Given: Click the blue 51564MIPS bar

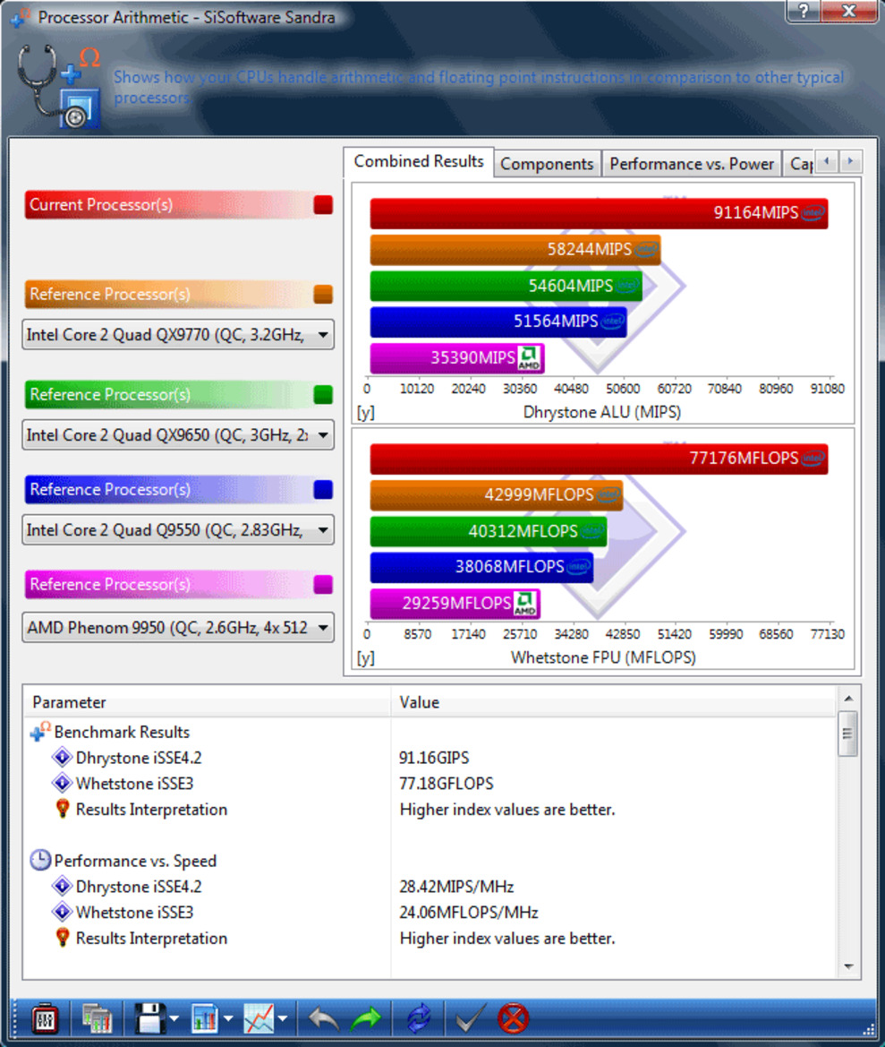Looking at the screenshot, I should (x=498, y=322).
